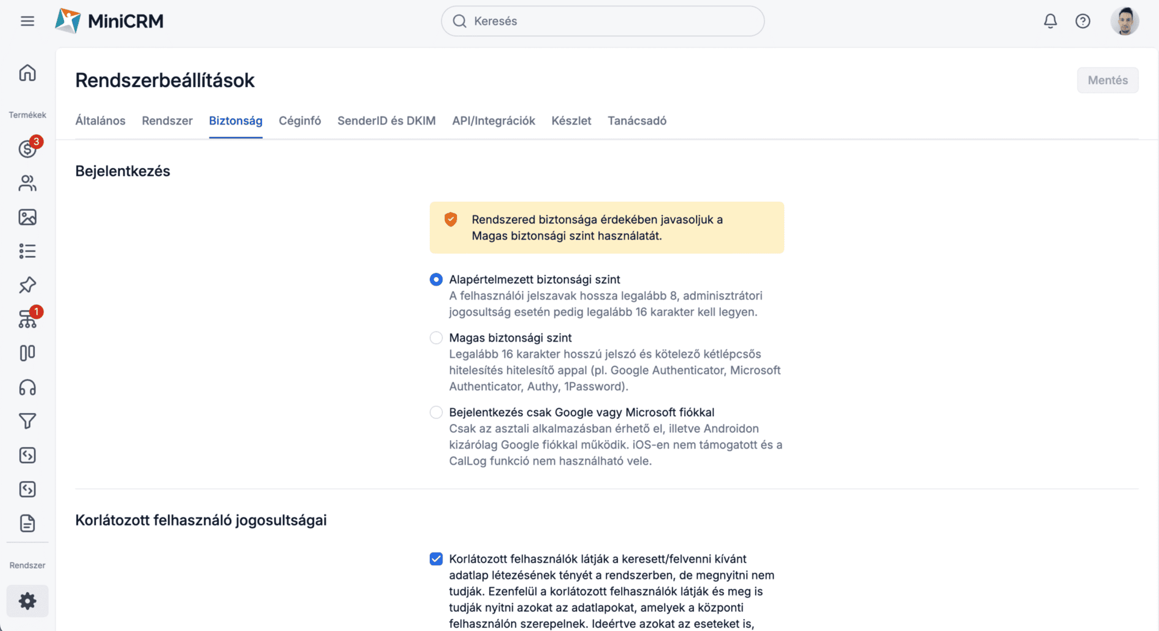Click the Mentés button

pos(1107,80)
